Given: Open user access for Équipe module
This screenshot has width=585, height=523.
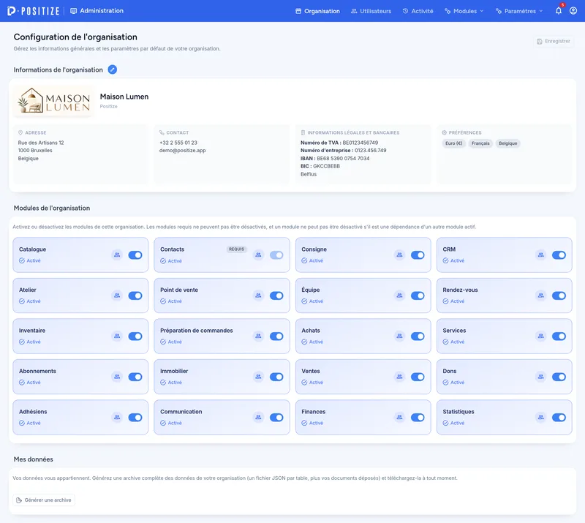Looking at the screenshot, I should [399, 296].
